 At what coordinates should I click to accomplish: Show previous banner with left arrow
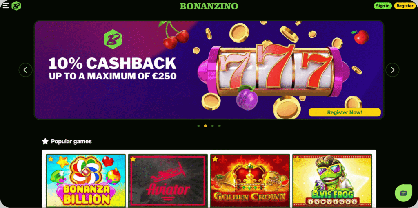[26, 70]
